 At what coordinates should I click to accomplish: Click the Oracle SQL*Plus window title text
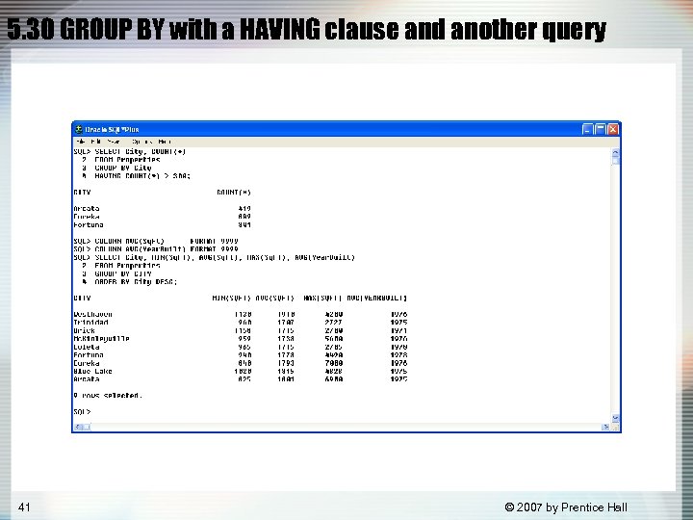pos(113,130)
